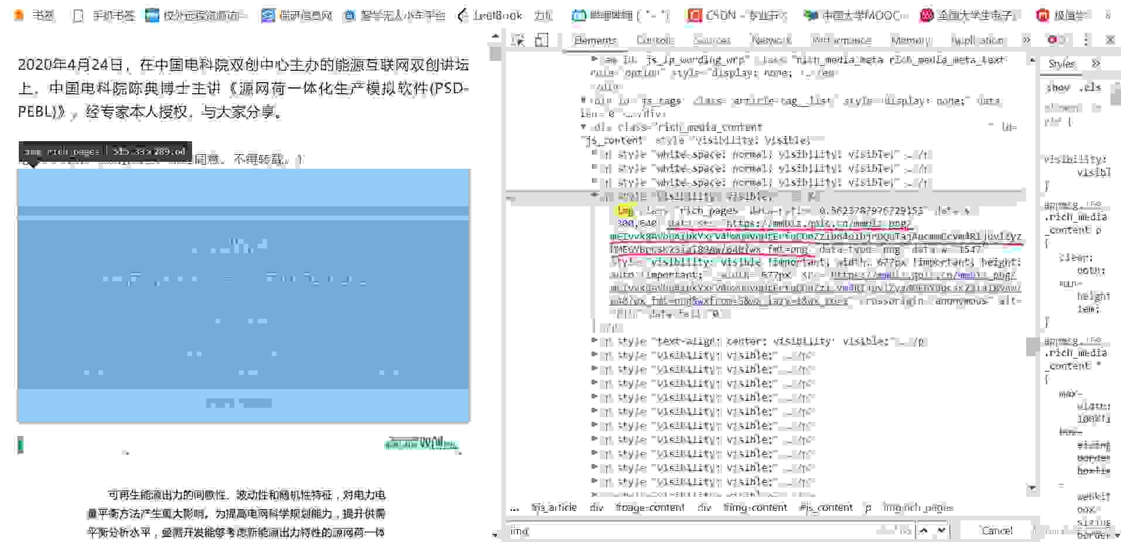Toggle the device toolbar icon
Image resolution: width=1121 pixels, height=542 pixels.
(542, 40)
